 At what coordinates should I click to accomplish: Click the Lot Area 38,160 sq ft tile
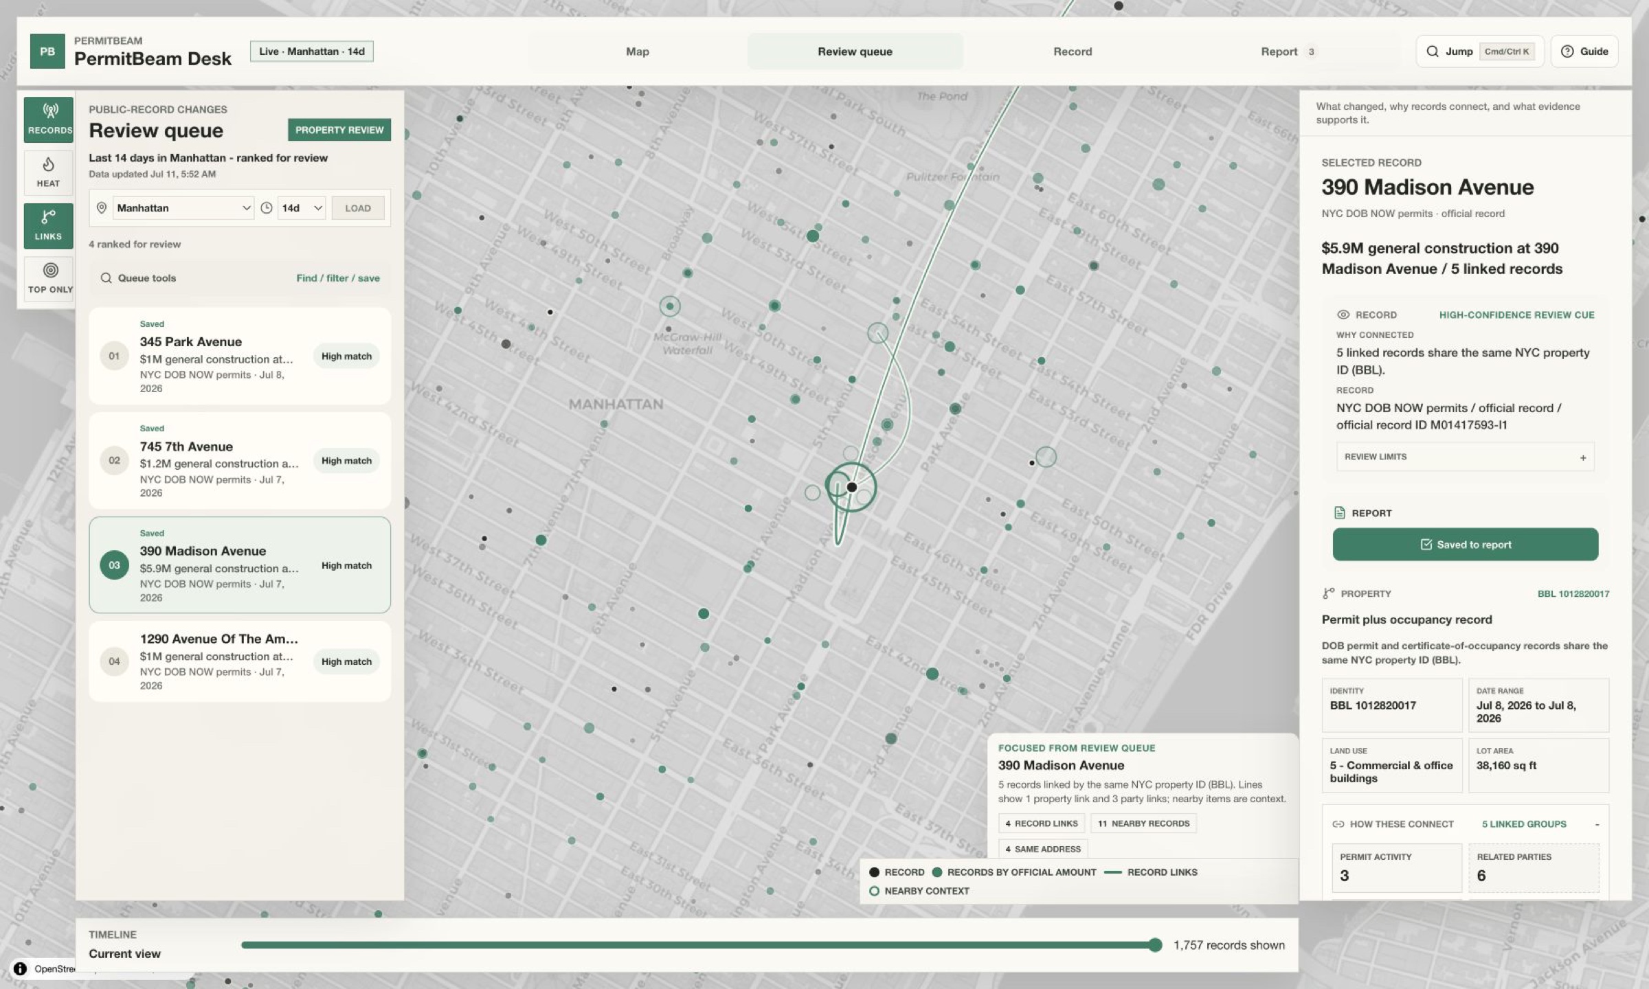[x=1538, y=766]
